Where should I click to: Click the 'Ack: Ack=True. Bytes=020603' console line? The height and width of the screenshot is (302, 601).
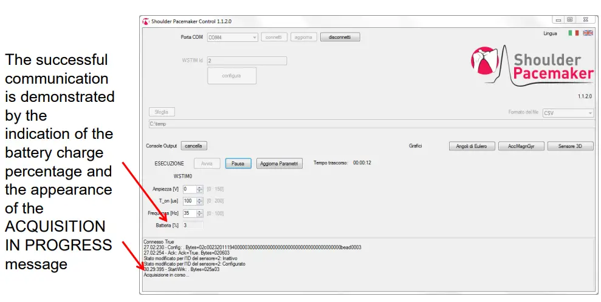point(187,253)
